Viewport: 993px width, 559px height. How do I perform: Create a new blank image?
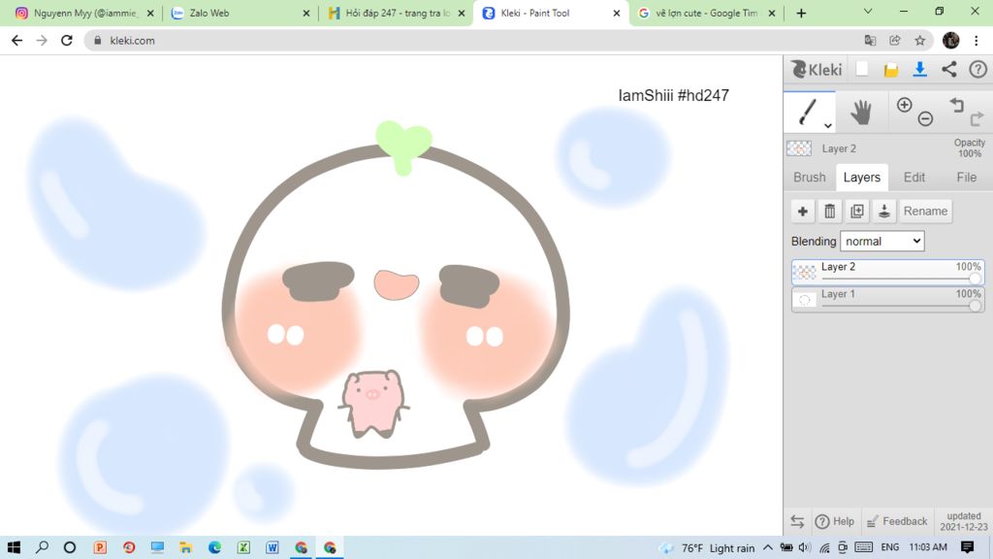pos(862,69)
